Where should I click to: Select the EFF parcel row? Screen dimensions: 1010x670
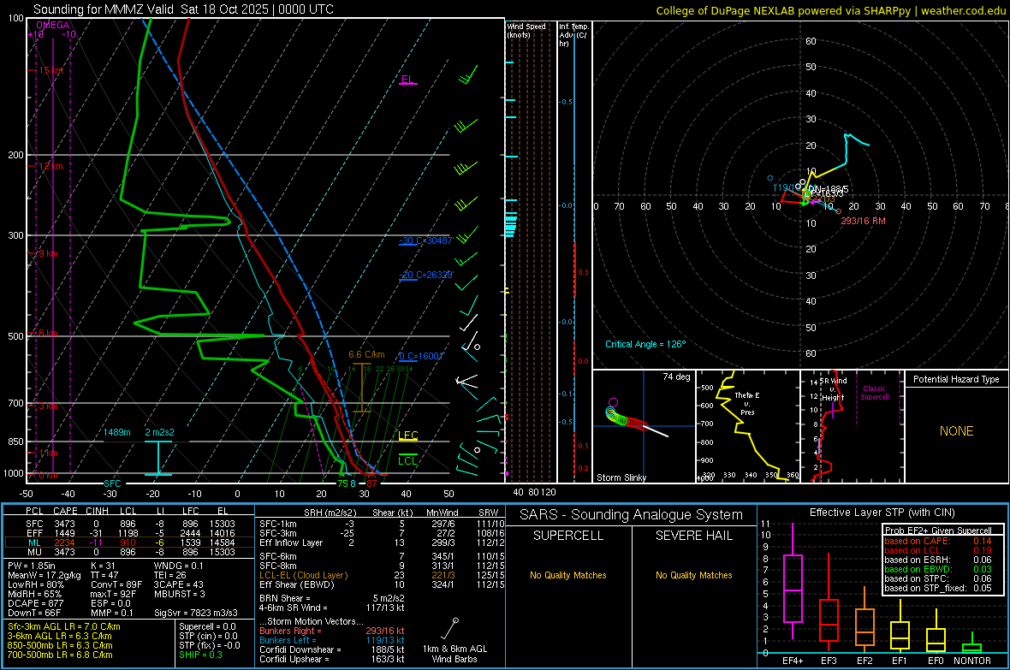click(x=129, y=533)
